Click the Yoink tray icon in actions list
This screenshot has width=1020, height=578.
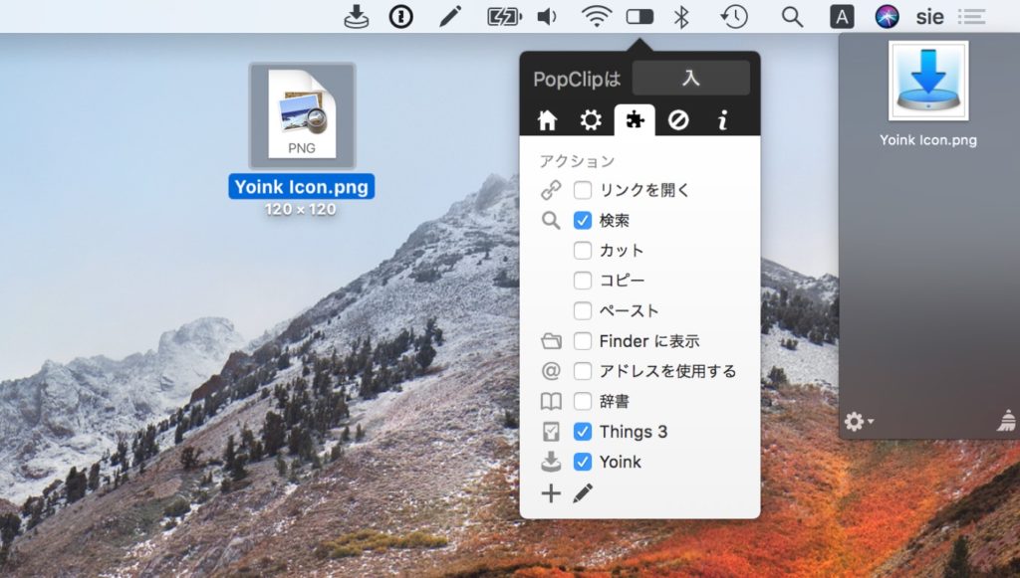tap(551, 462)
